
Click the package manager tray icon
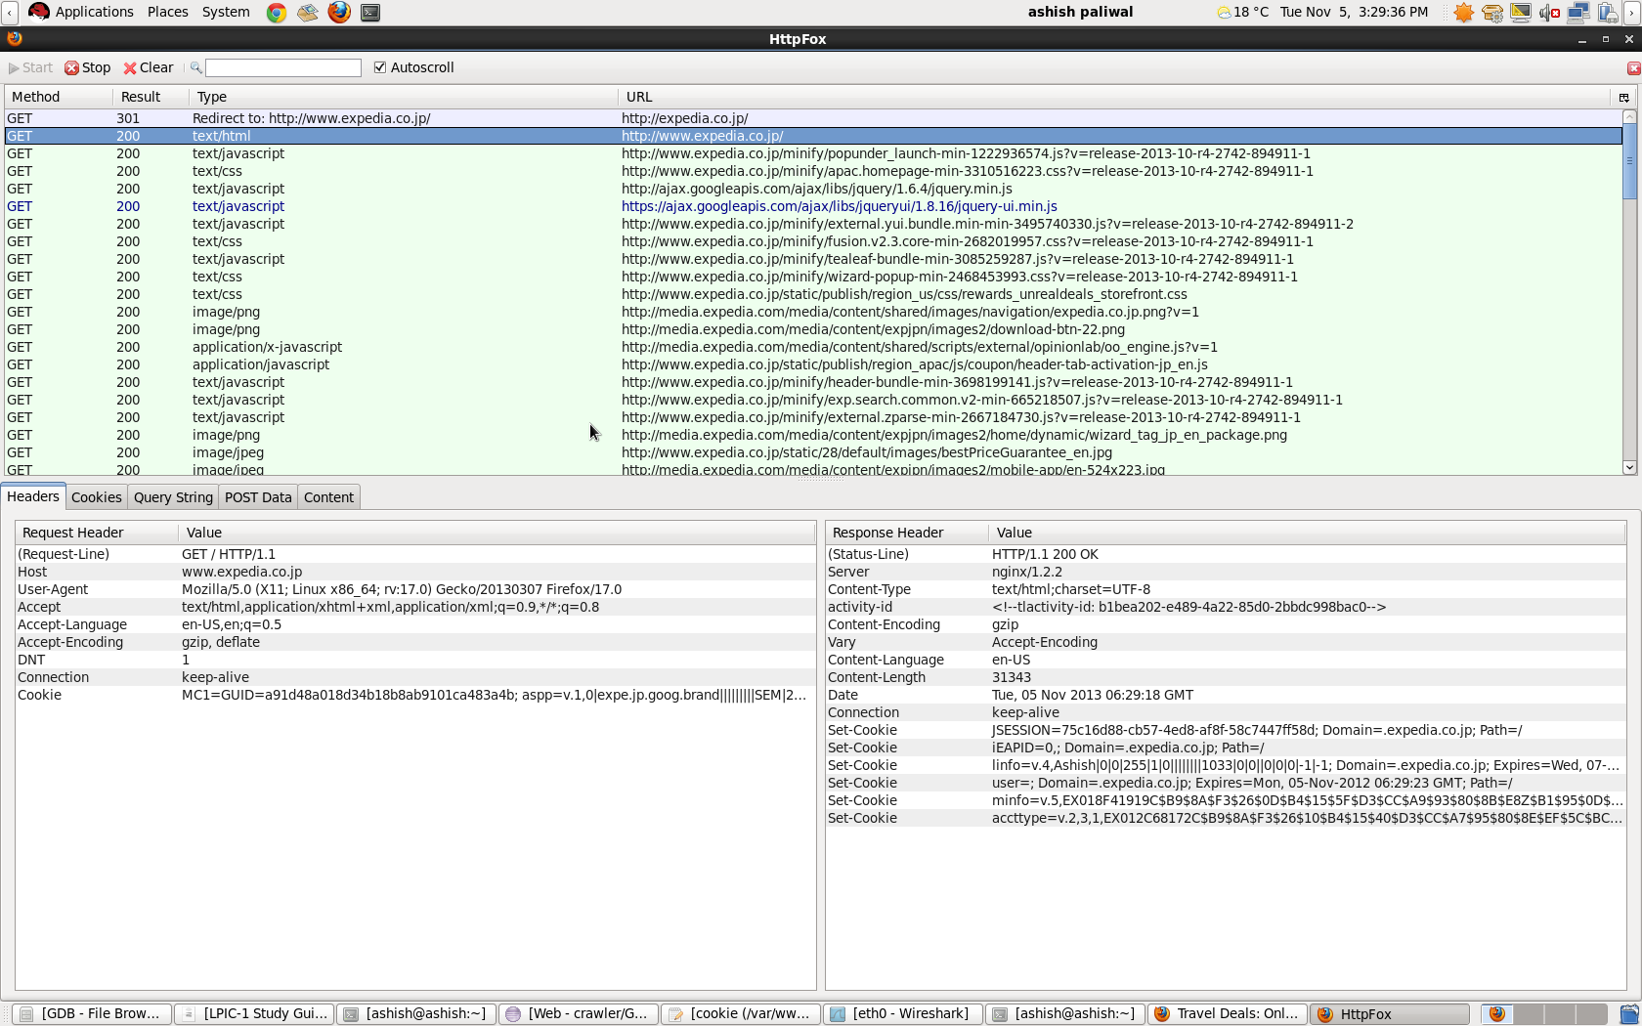(x=1492, y=13)
